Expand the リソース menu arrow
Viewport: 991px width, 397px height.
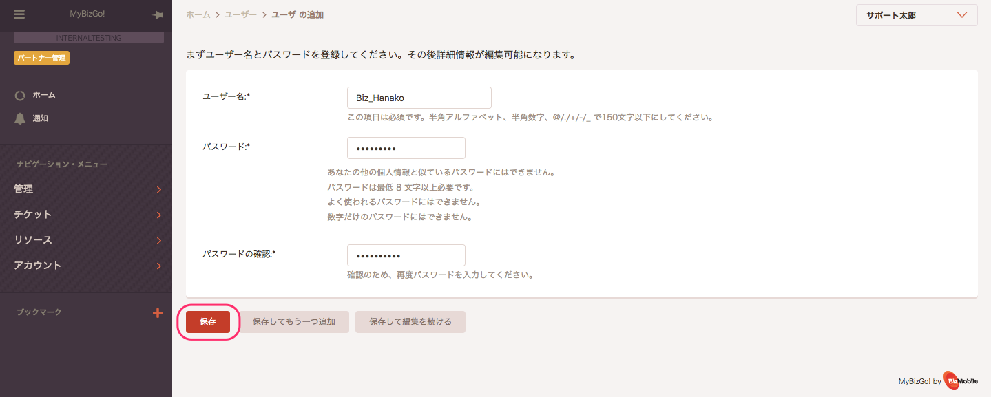point(159,240)
